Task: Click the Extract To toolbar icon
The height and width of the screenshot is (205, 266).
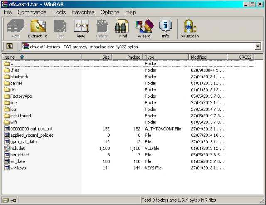Action: pos(38,28)
